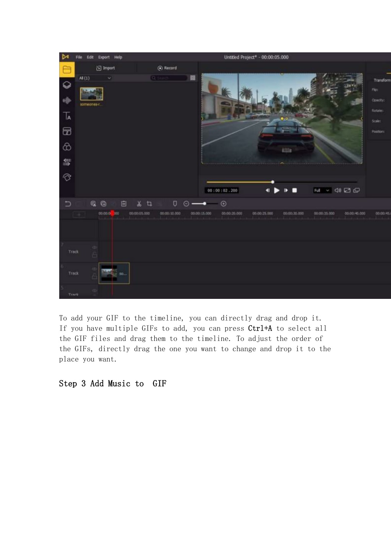Click the Transform section header

coord(382,80)
